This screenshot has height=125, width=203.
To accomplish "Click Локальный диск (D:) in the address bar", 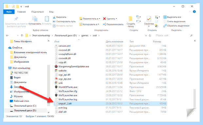I will tap(65, 36).
